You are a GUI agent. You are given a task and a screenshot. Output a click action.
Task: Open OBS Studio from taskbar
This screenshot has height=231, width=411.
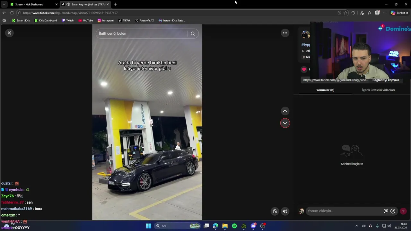(x=263, y=226)
